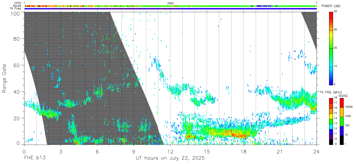Click the 80 tick on Range Gate axis
This screenshot has width=356, height=164.
tap(17, 39)
